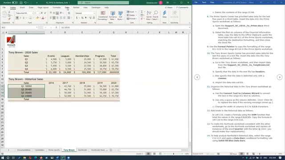
Task: Open the Comments pane button
Action: pyautogui.click(x=182, y=8)
